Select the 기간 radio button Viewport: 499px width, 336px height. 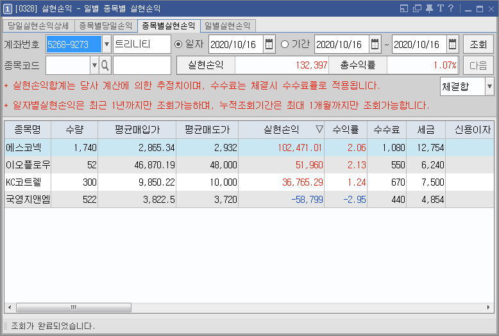[285, 44]
